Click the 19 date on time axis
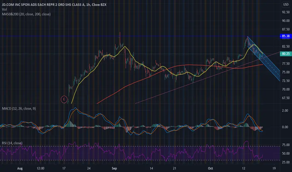The image size is (292, 172). (x=274, y=168)
